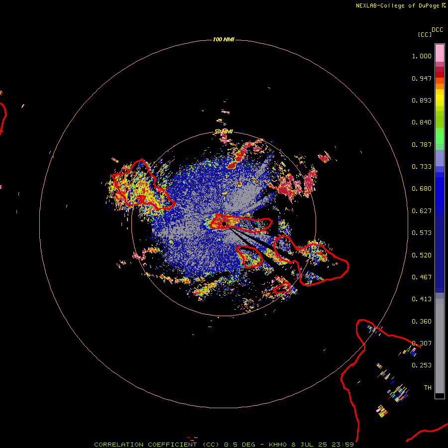
Task: Click the pink top segment of color bar
Action: pyautogui.click(x=440, y=53)
